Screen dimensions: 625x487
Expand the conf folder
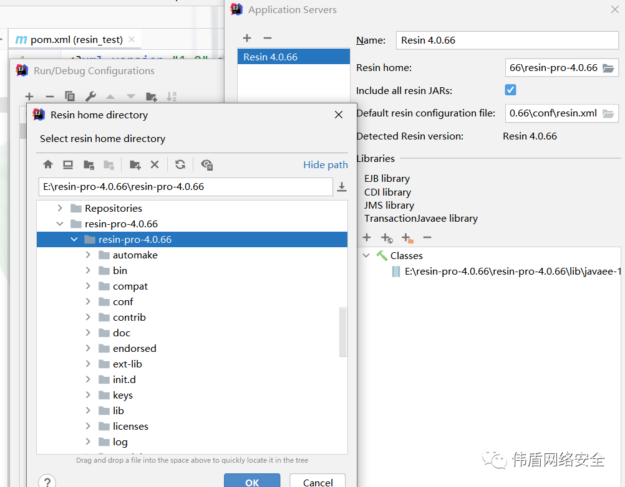(x=88, y=301)
